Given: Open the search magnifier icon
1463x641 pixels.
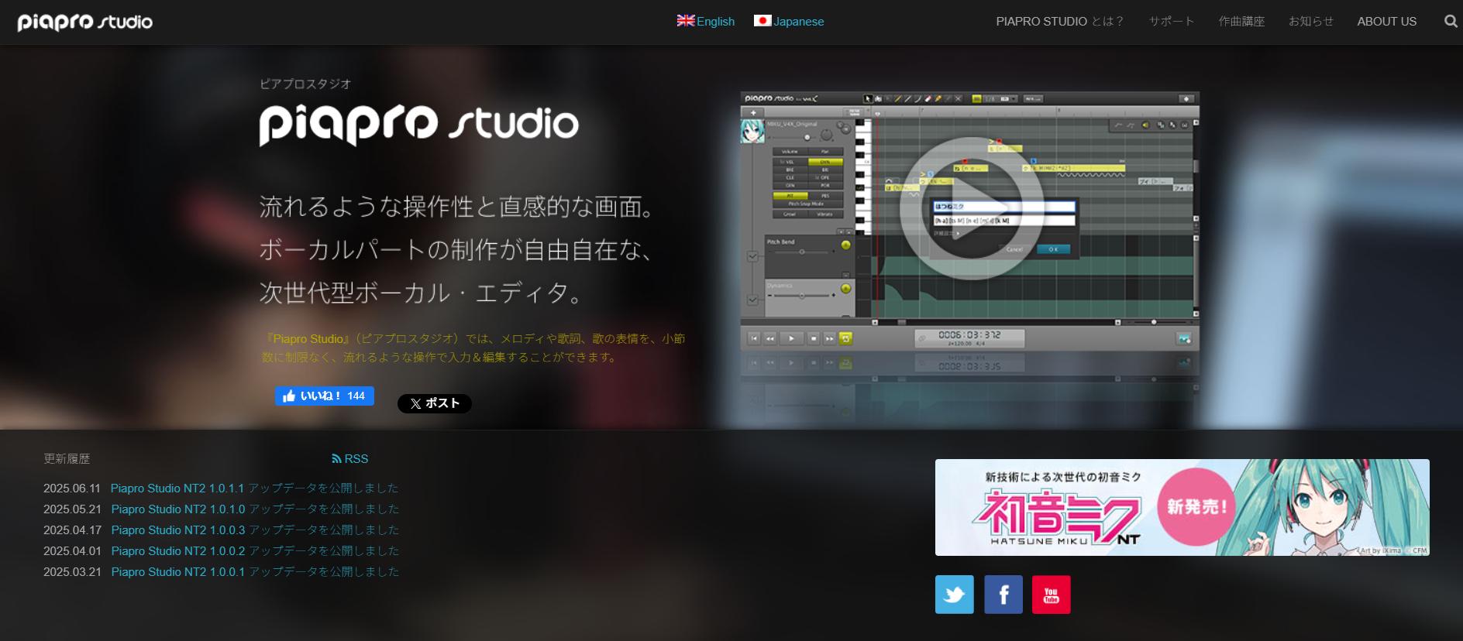Looking at the screenshot, I should point(1451,22).
